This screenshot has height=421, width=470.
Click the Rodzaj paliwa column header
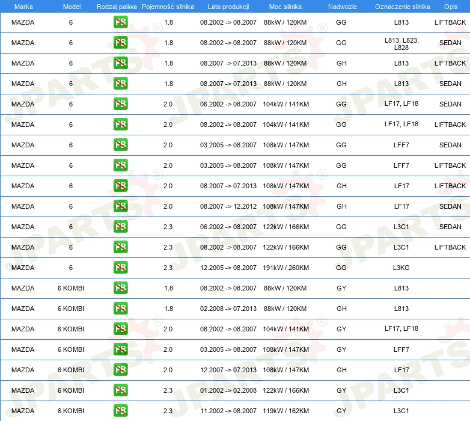point(117,7)
